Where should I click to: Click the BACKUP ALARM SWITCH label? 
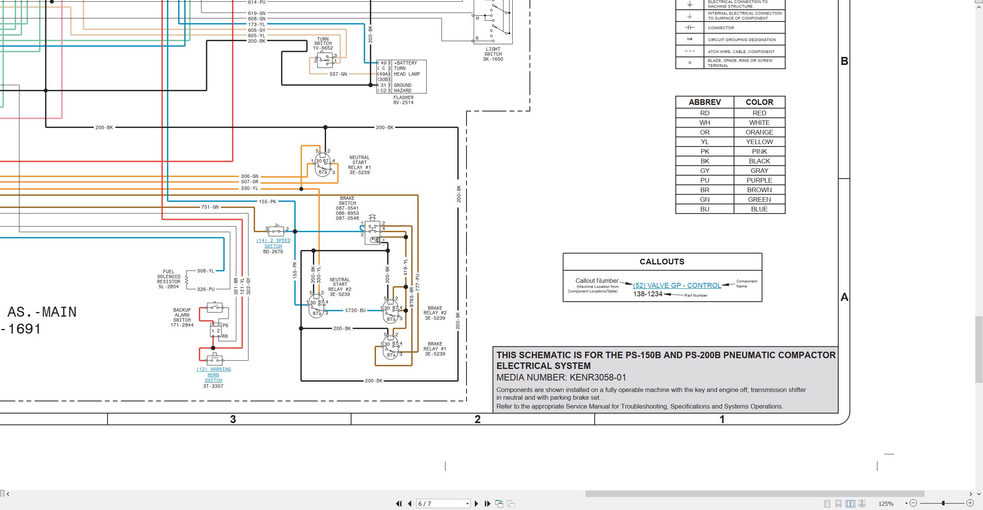click(x=182, y=317)
